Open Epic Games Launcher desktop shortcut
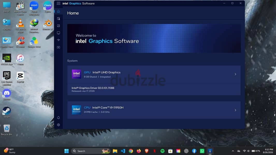276x155 pixels. [7, 78]
